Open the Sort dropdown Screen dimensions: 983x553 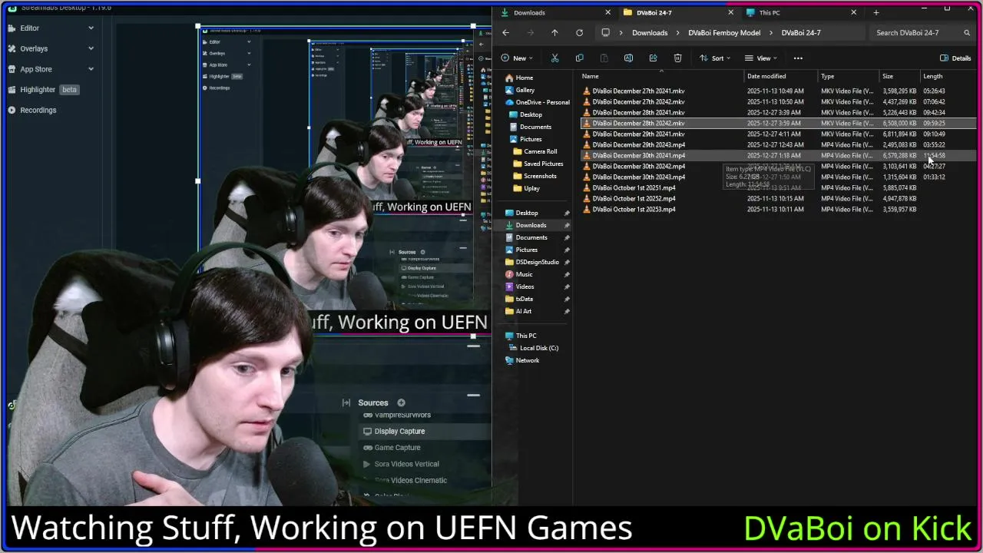[x=714, y=58]
